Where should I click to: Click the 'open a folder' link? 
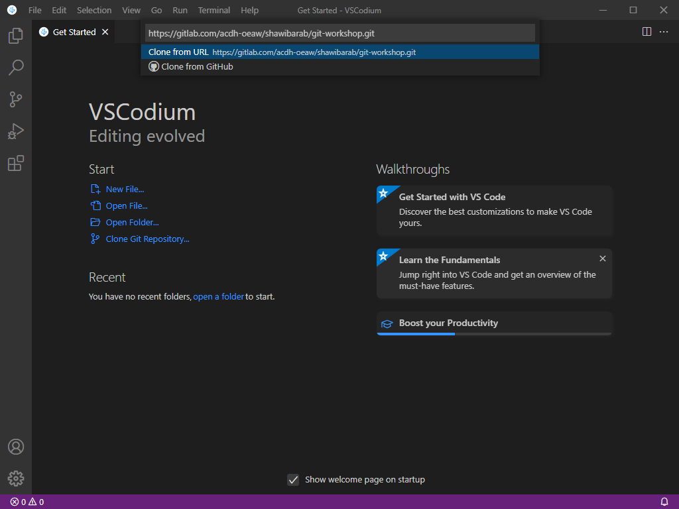click(218, 296)
